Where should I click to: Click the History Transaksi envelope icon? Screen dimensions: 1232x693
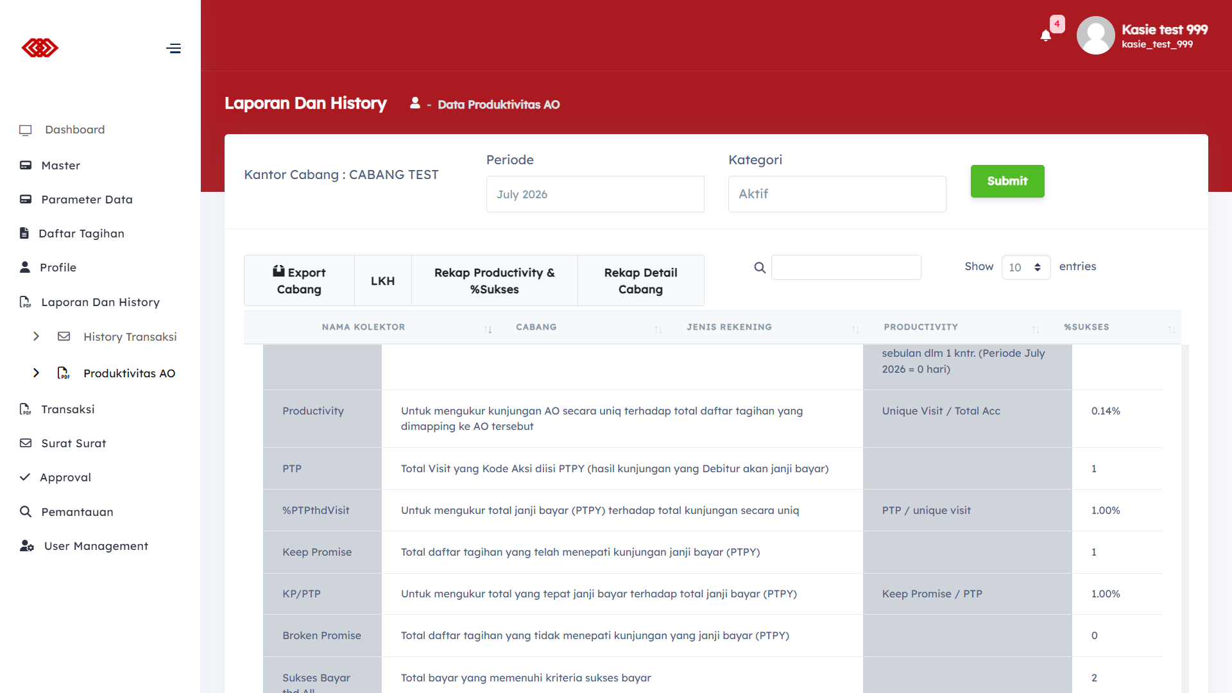[64, 336]
